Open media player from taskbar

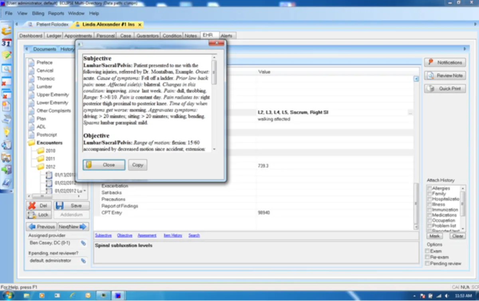coord(42,296)
